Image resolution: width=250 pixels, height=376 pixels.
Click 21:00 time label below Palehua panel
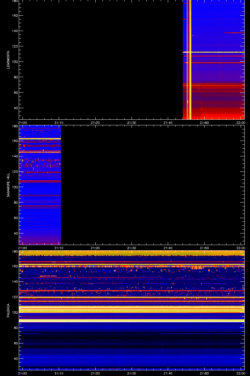pyautogui.click(x=22, y=373)
